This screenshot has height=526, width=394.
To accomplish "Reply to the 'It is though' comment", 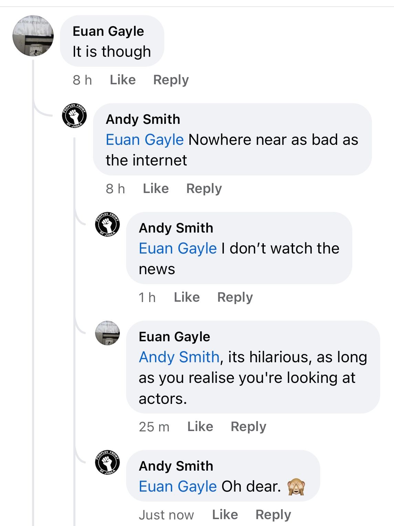I will [x=171, y=80].
